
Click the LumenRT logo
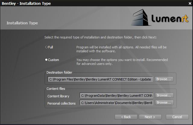(160, 17)
